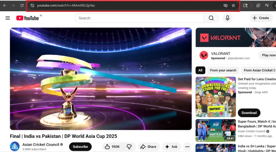
Task: Open the Asian Cricket Council channel name link
Action: [x=41, y=145]
